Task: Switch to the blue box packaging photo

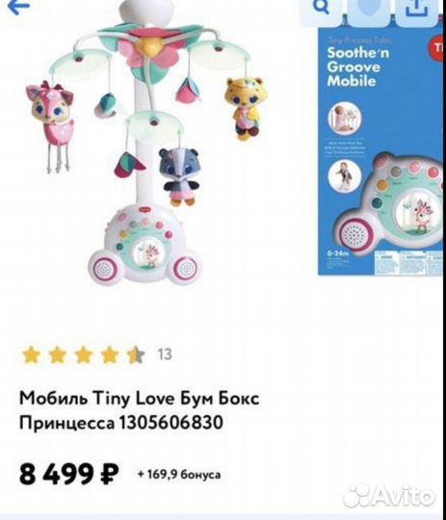Action: [381, 151]
